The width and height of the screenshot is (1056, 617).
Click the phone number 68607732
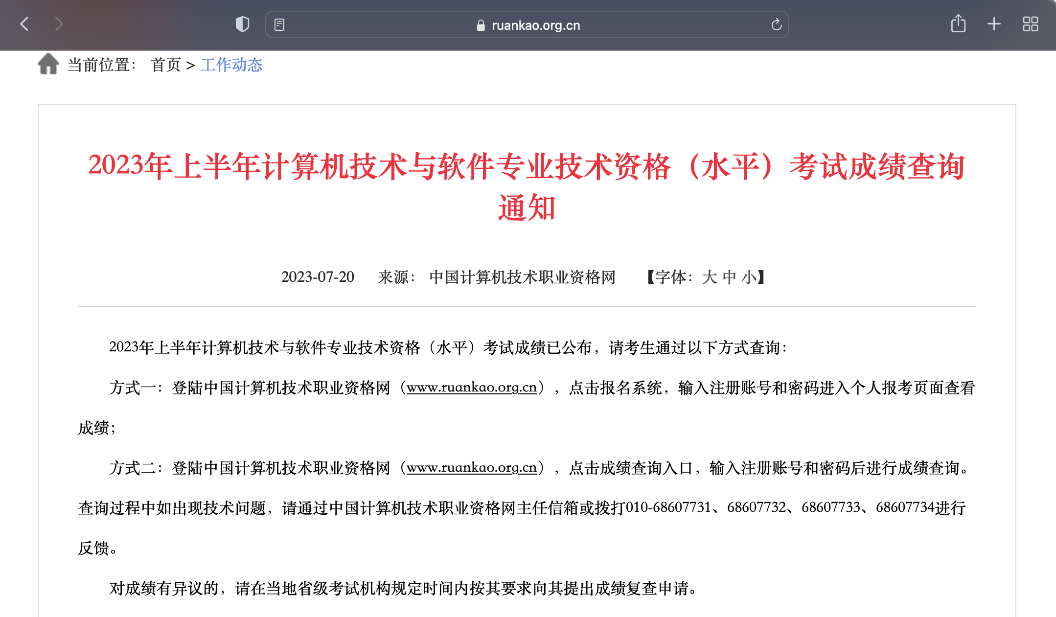click(757, 507)
